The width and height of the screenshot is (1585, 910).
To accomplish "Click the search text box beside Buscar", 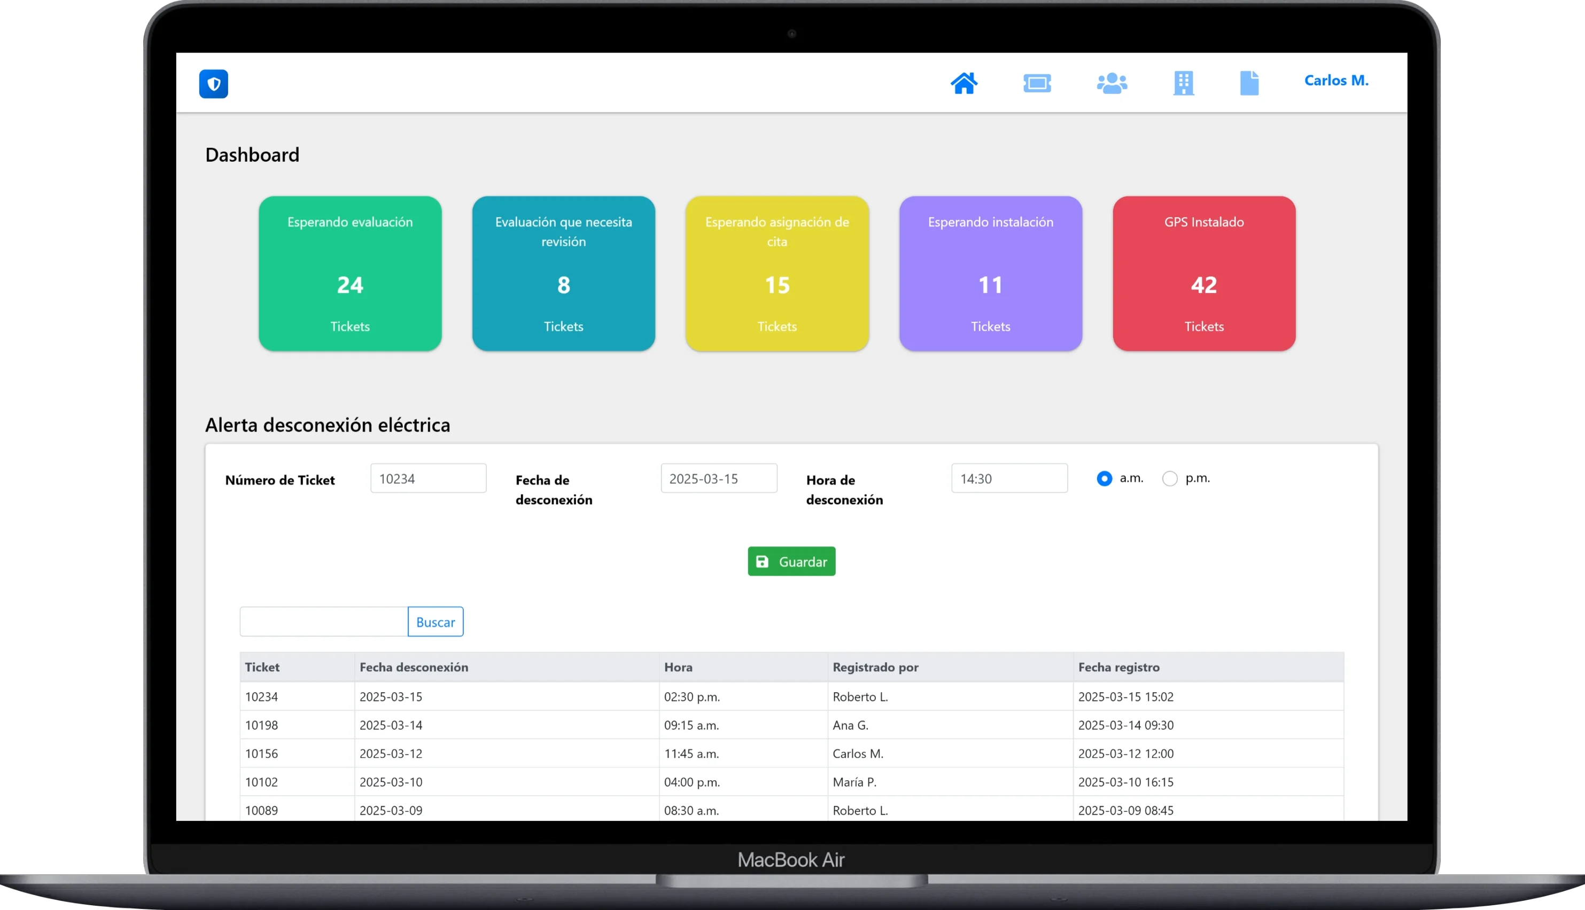I will 324,622.
